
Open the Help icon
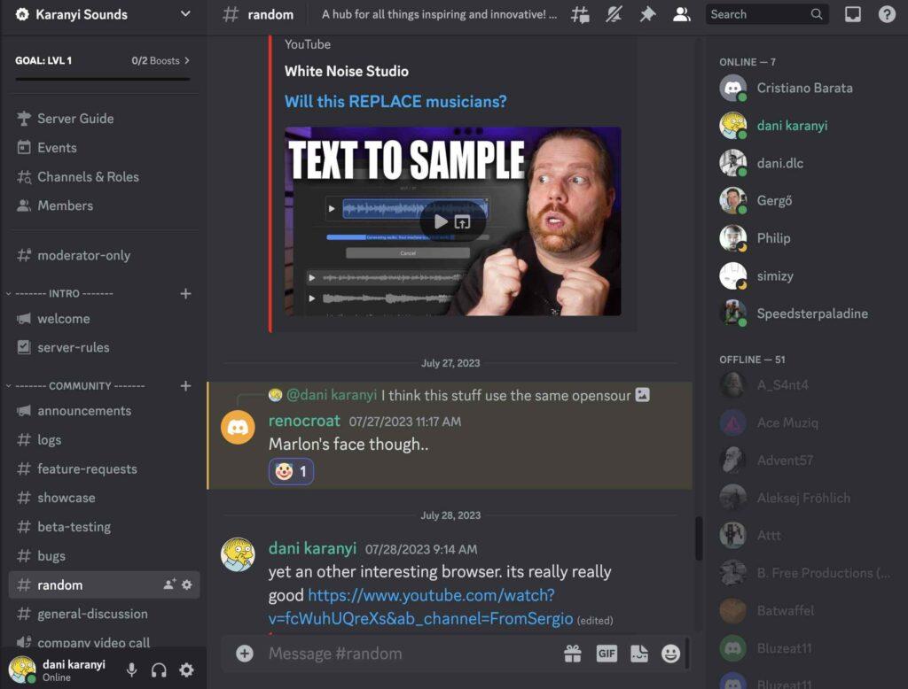tap(887, 14)
